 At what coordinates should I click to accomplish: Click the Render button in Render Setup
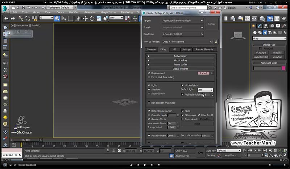tap(211, 24)
